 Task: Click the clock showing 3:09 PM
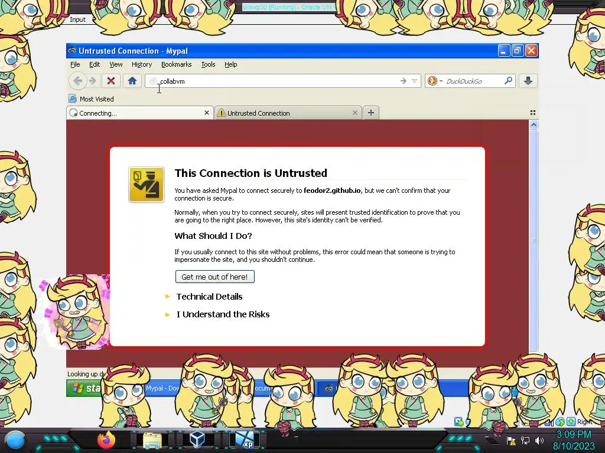coord(573,434)
